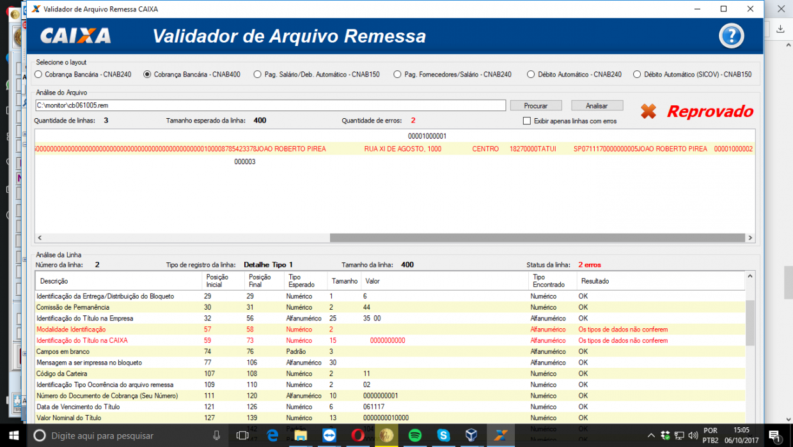Screen dimensions: 793x447
Task: Open Opera browser from taskbar
Action: click(357, 436)
